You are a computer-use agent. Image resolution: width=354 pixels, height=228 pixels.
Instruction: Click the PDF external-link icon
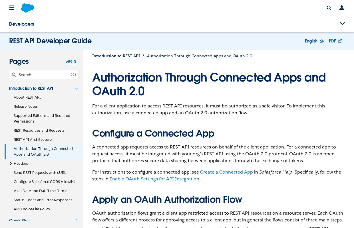point(340,41)
